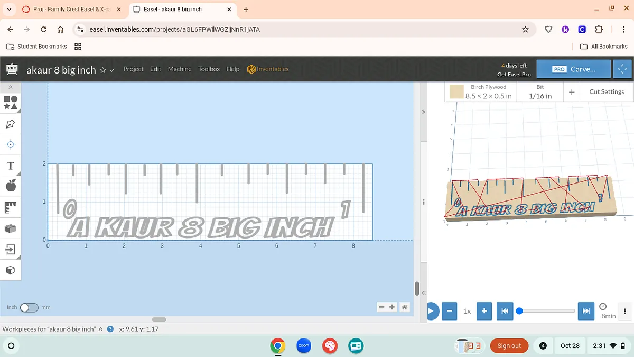This screenshot has width=634, height=357.
Task: Skip simulation to beginning
Action: (x=505, y=311)
